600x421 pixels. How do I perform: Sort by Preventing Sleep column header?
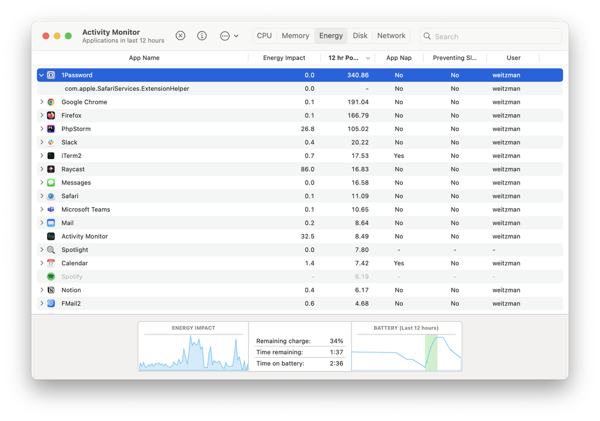point(455,58)
